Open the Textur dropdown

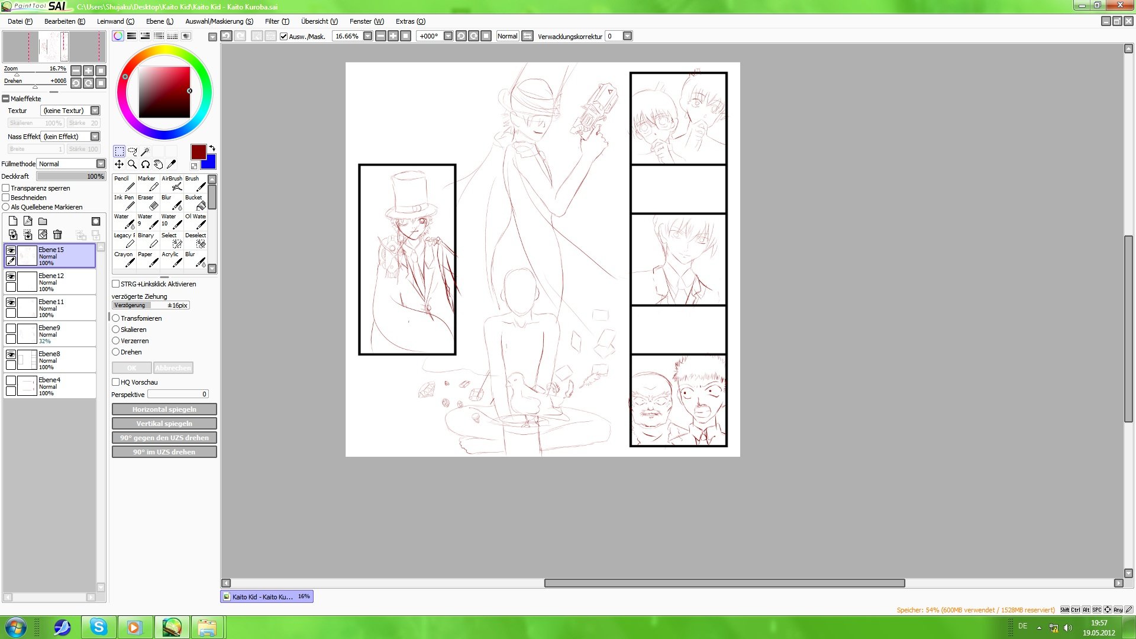(x=95, y=111)
